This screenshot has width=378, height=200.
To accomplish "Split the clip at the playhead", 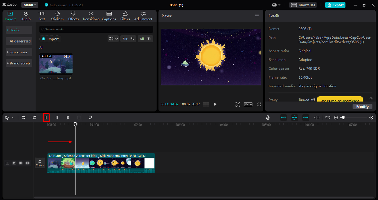I will [x=46, y=118].
